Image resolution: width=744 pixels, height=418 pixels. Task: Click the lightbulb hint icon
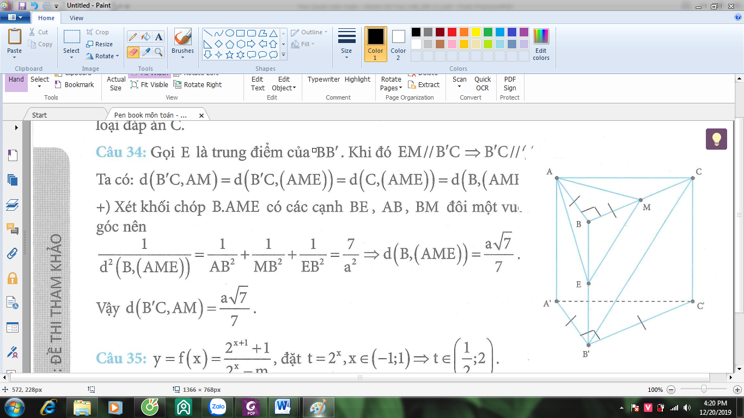(x=717, y=139)
